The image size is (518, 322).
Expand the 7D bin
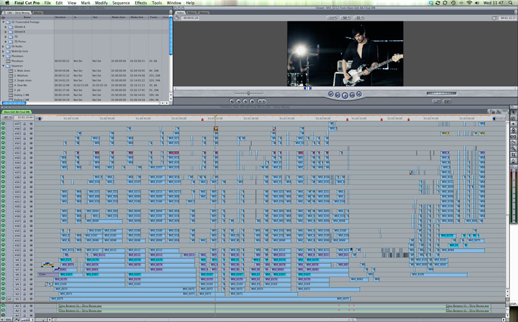tap(6, 37)
